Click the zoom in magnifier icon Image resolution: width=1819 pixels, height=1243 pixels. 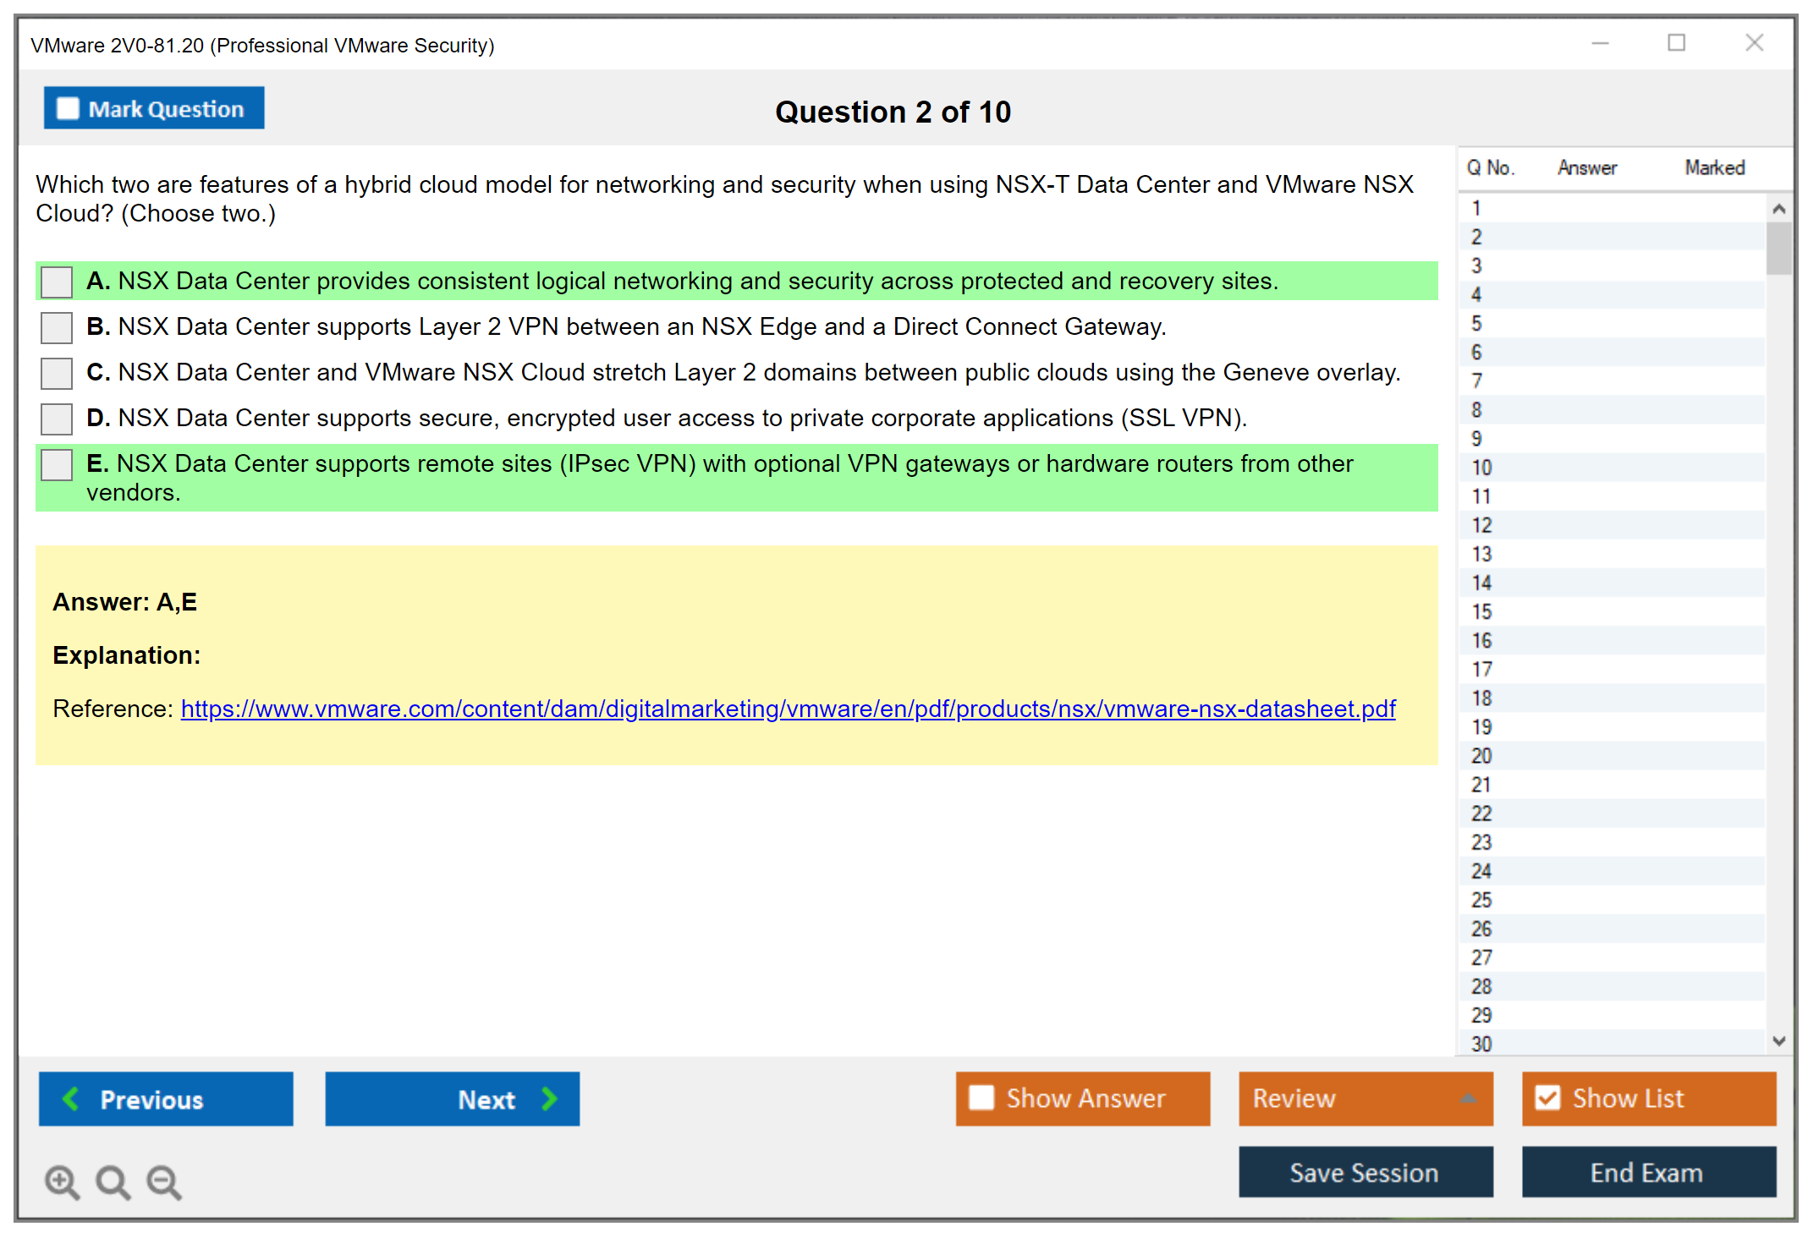[x=61, y=1181]
